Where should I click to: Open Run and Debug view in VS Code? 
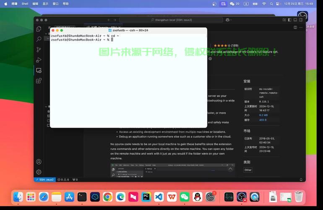(x=39, y=60)
